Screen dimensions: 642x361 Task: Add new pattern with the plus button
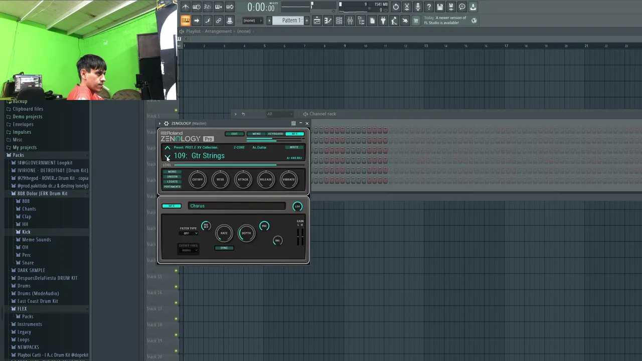tap(307, 21)
